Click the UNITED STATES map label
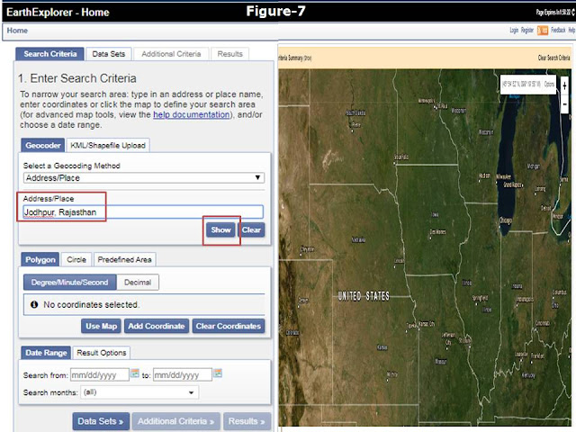Viewport: 576px width, 432px height. [364, 296]
